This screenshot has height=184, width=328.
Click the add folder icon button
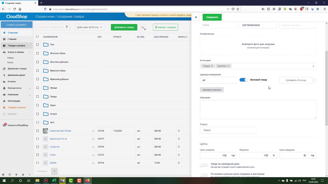pos(143,27)
